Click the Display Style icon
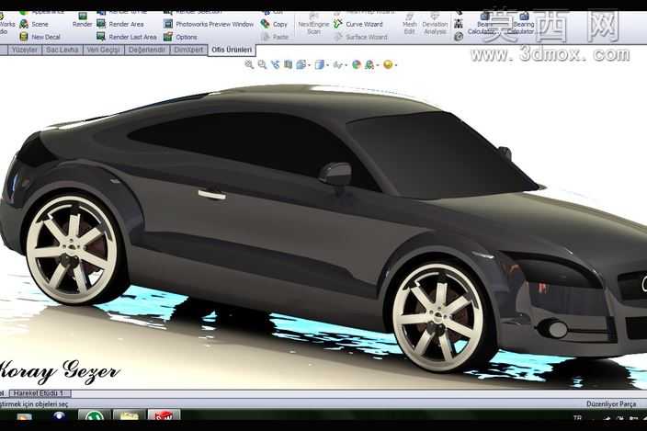647x431 pixels. click(320, 64)
